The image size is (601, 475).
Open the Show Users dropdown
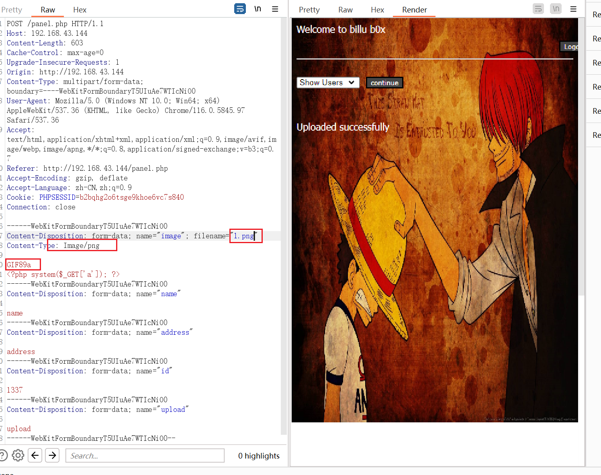[x=328, y=82]
